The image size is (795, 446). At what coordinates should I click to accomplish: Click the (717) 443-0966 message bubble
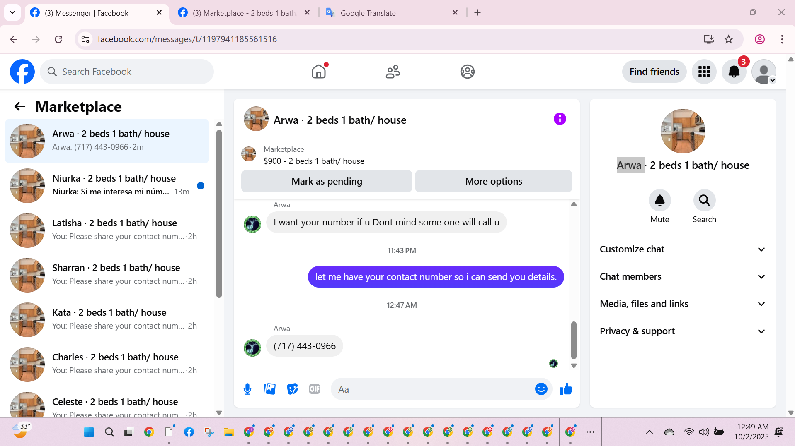pyautogui.click(x=305, y=346)
